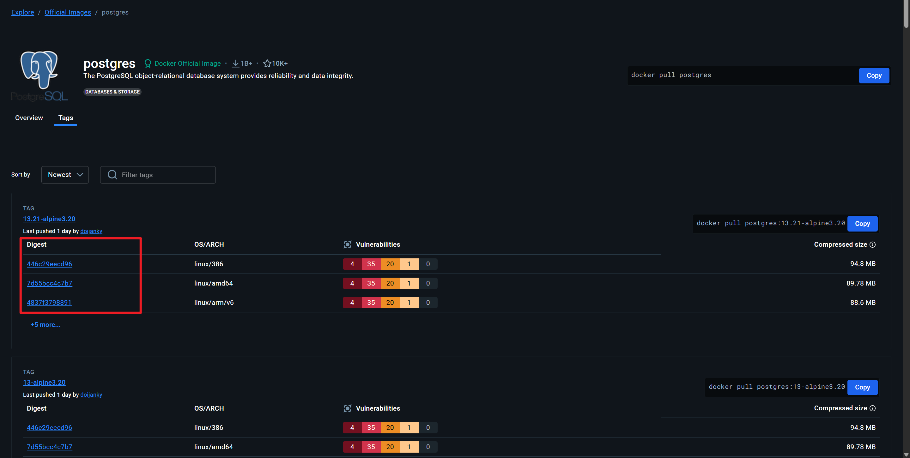Click Compressed size info icon for 13.21-alpine3.20
This screenshot has width=910, height=458.
[x=872, y=245]
